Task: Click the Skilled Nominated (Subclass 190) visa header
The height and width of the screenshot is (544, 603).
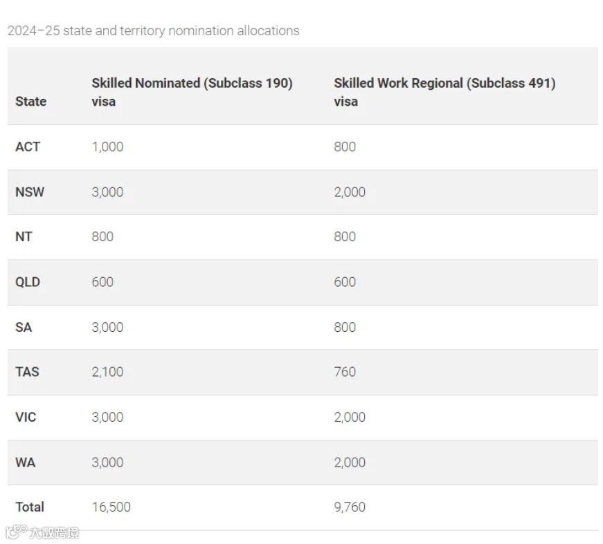Action: [x=192, y=92]
